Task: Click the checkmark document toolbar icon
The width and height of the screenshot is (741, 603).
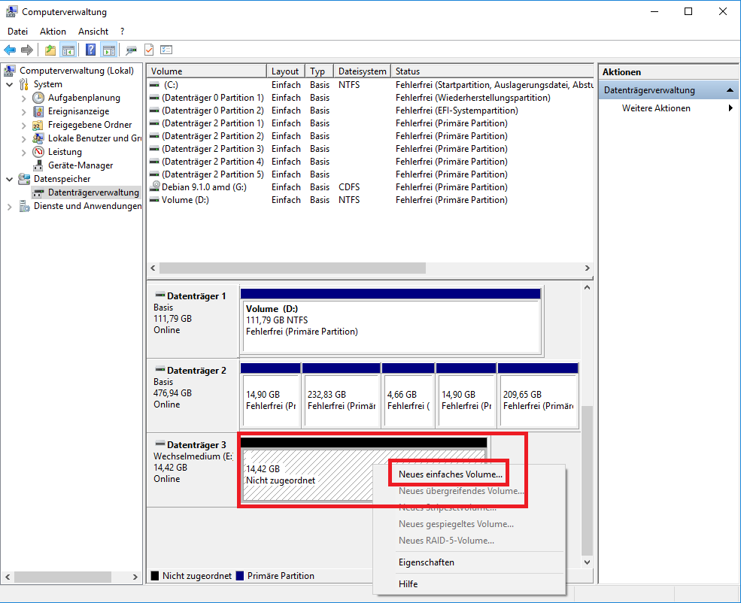Action: pos(149,50)
